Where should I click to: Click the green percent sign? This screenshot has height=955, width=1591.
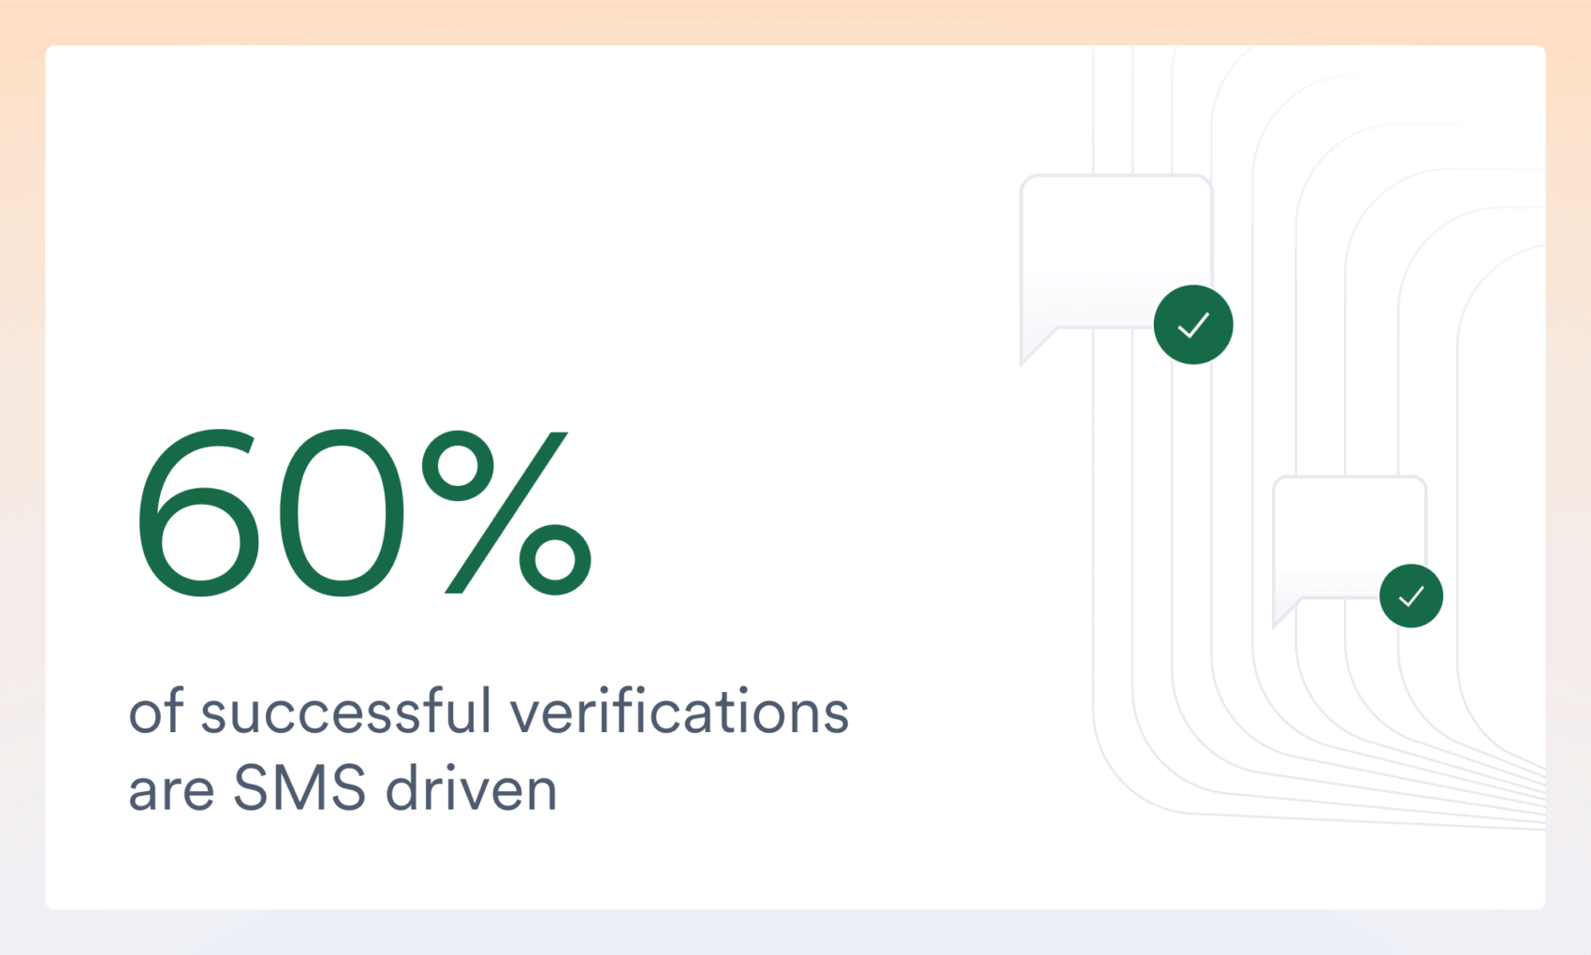click(x=506, y=512)
